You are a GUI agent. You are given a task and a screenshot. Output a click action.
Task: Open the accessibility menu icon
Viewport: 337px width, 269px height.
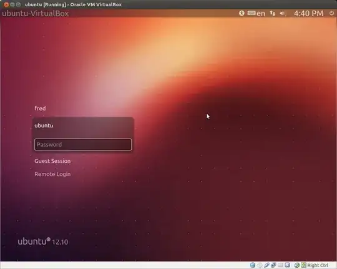pyautogui.click(x=242, y=13)
